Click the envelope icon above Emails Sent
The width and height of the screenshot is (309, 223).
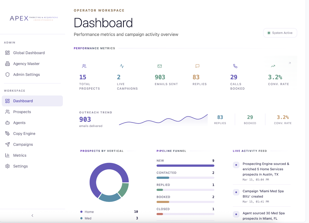click(160, 66)
